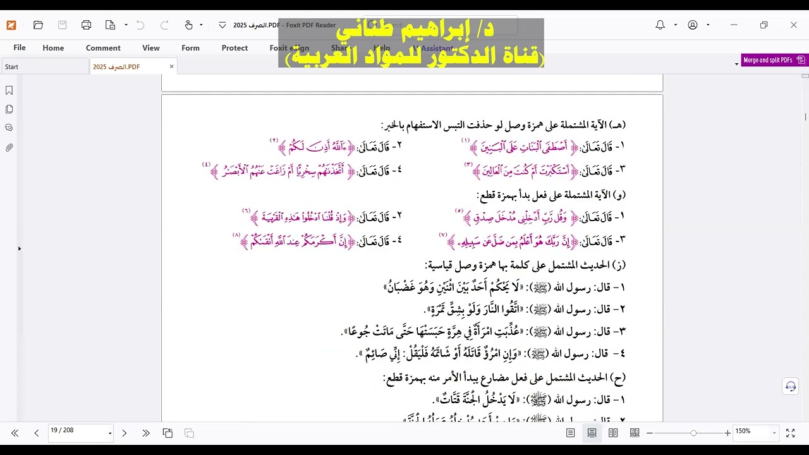Expand the left navigation panel arrow
This screenshot has width=809, height=455.
[x=19, y=249]
